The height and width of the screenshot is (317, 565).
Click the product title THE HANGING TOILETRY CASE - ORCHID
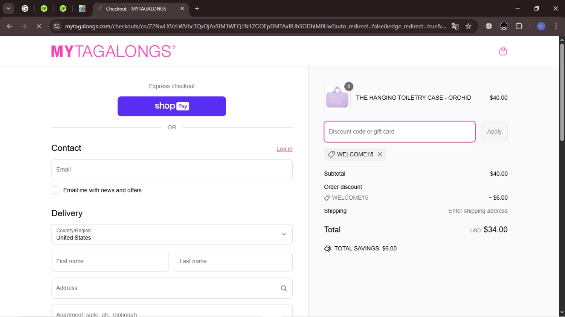(414, 98)
